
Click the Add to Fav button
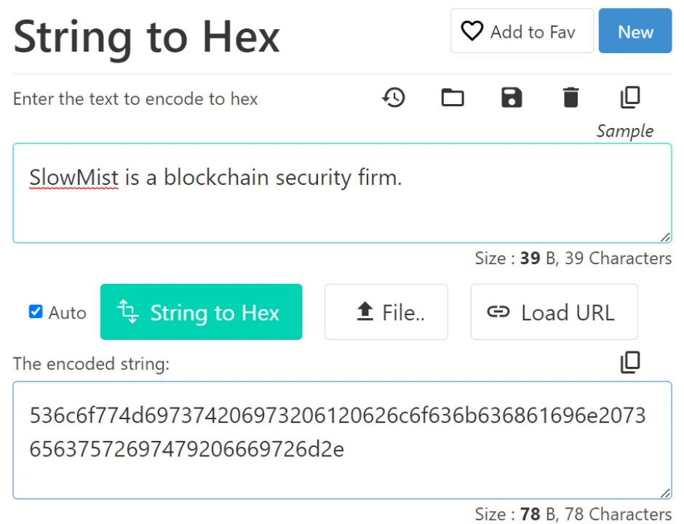click(522, 31)
